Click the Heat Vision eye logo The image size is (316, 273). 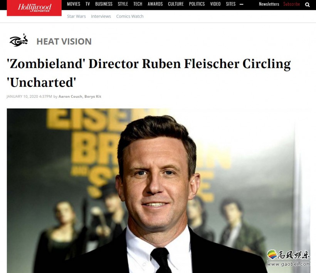[18, 40]
